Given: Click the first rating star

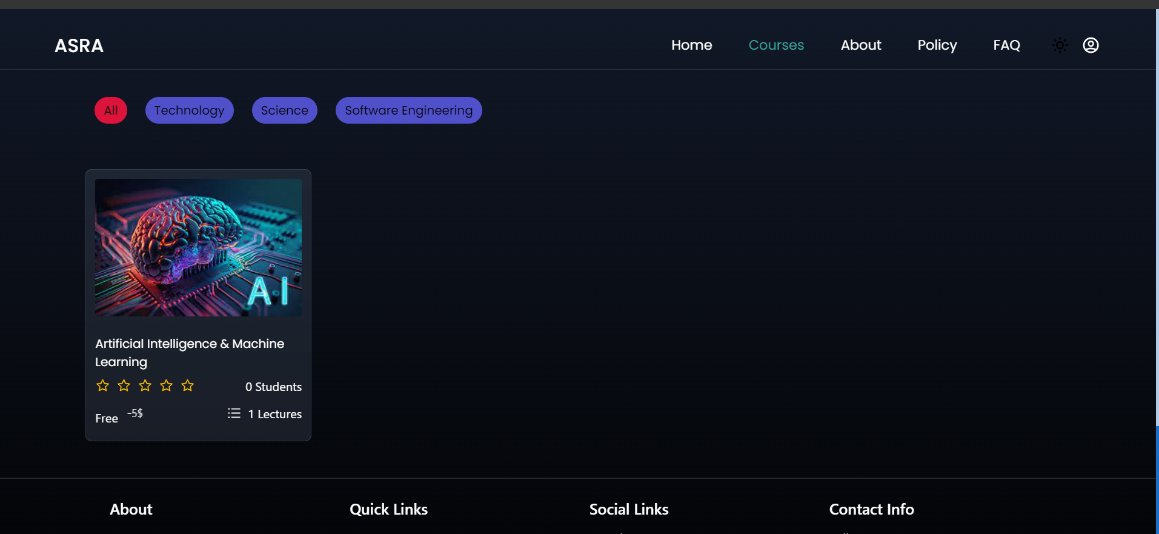Looking at the screenshot, I should (x=102, y=385).
